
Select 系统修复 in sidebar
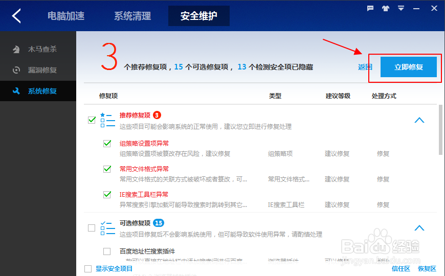(38, 91)
